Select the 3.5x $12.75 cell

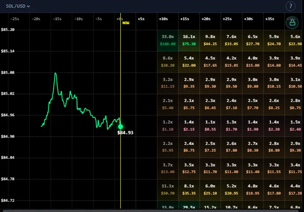tap(189, 168)
